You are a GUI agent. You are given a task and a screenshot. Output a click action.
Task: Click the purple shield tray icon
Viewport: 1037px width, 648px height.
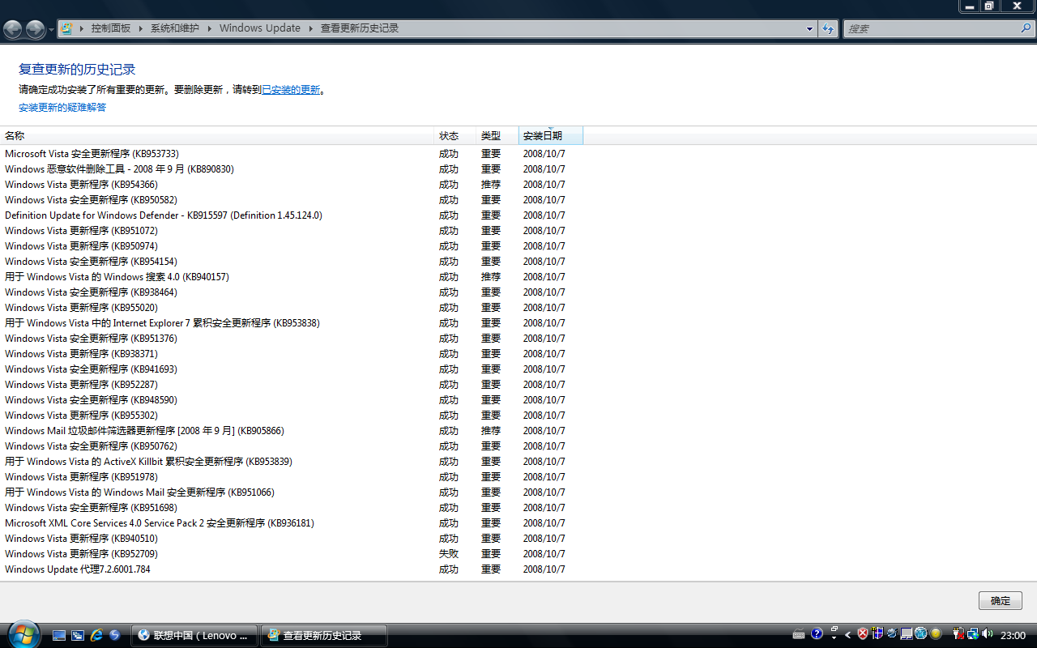click(x=877, y=634)
